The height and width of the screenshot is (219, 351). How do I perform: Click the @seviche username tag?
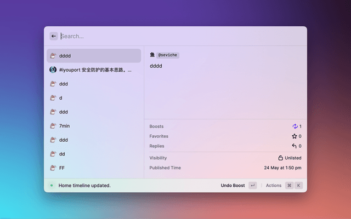[x=168, y=55]
